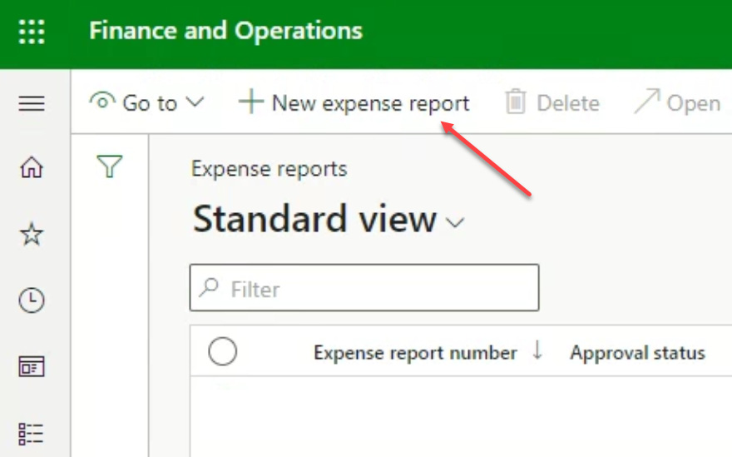Expand the Standard view selector
732x457 pixels.
tap(329, 219)
